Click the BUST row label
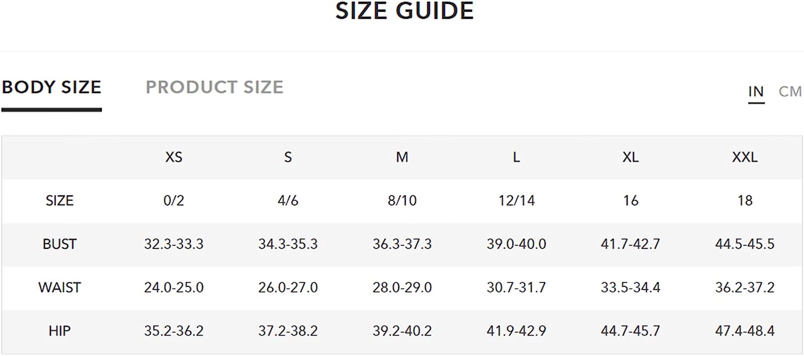The width and height of the screenshot is (804, 356). click(59, 244)
